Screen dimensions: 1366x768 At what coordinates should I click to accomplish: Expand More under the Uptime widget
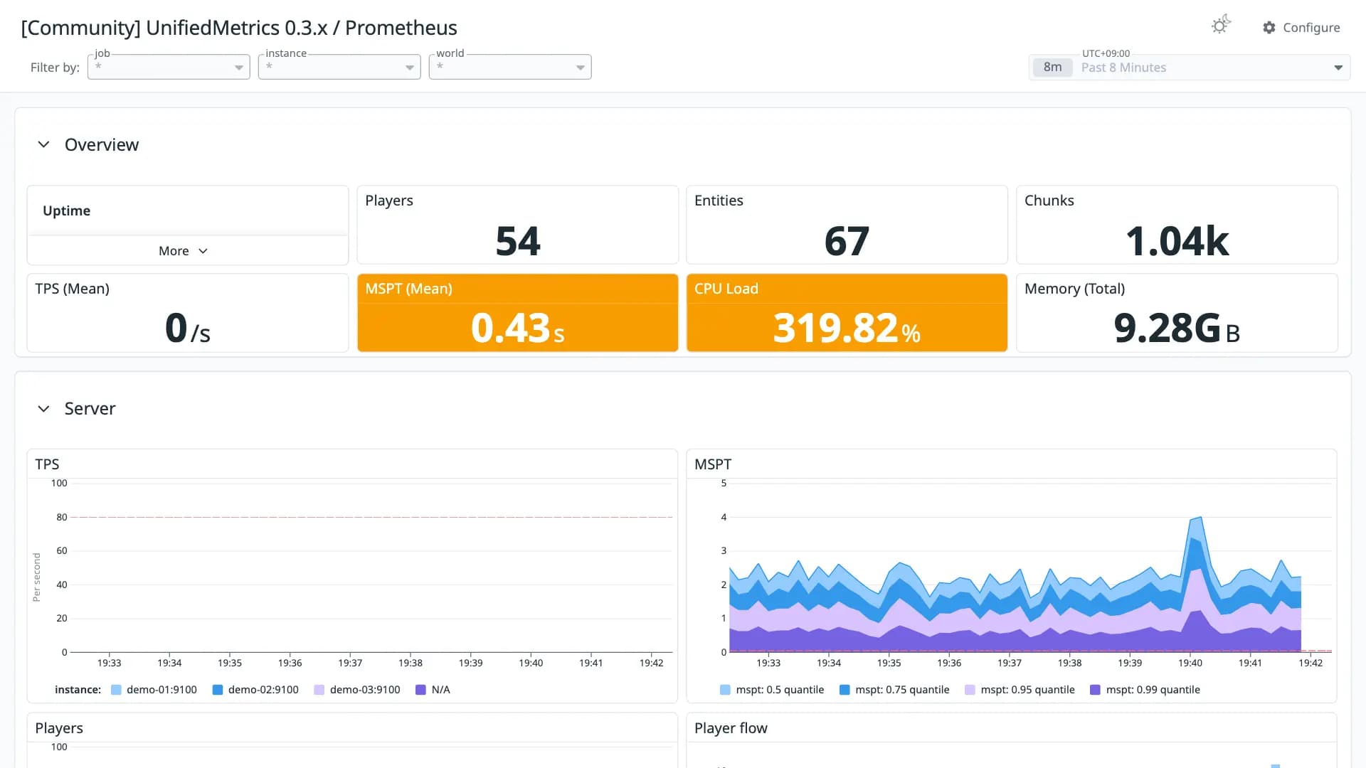(x=183, y=251)
